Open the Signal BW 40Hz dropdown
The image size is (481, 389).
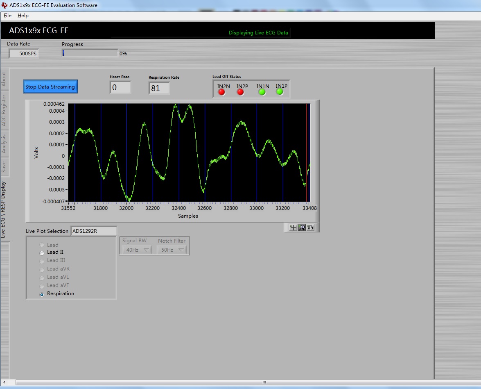(x=136, y=250)
